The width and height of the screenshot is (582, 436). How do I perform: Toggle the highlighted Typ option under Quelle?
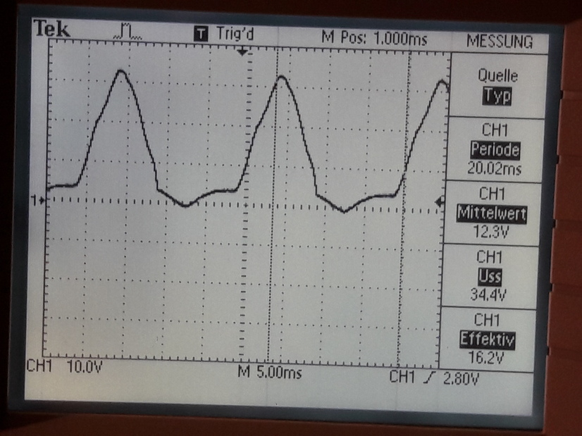click(496, 97)
